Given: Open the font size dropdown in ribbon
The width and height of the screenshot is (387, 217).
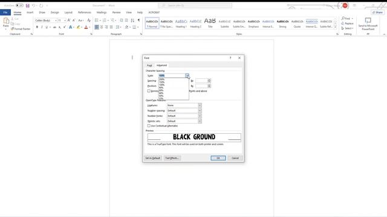Looking at the screenshot, I should [65, 20].
